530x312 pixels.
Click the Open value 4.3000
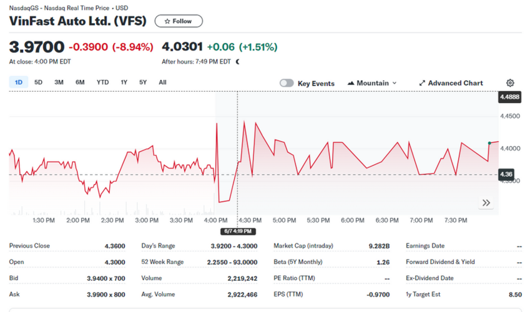tap(115, 262)
